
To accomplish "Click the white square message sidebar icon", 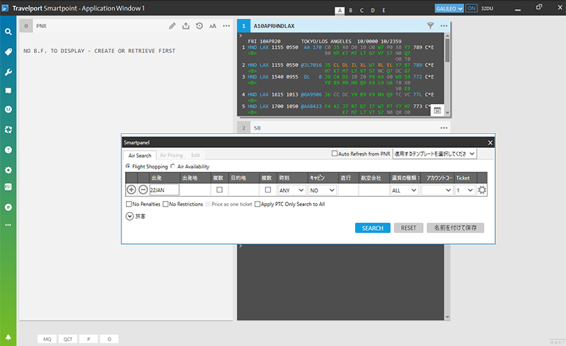I will [8, 91].
